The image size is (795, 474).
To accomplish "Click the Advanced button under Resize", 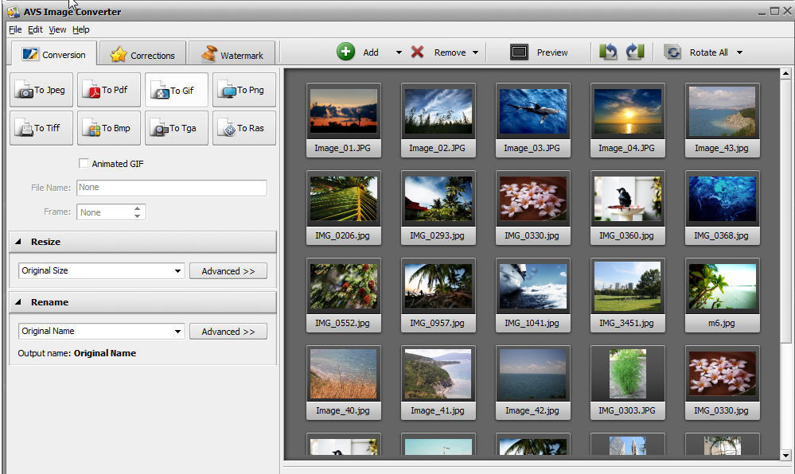I will pos(228,270).
